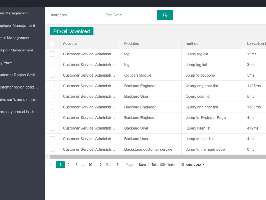Click the Excel Download button

click(71, 31)
